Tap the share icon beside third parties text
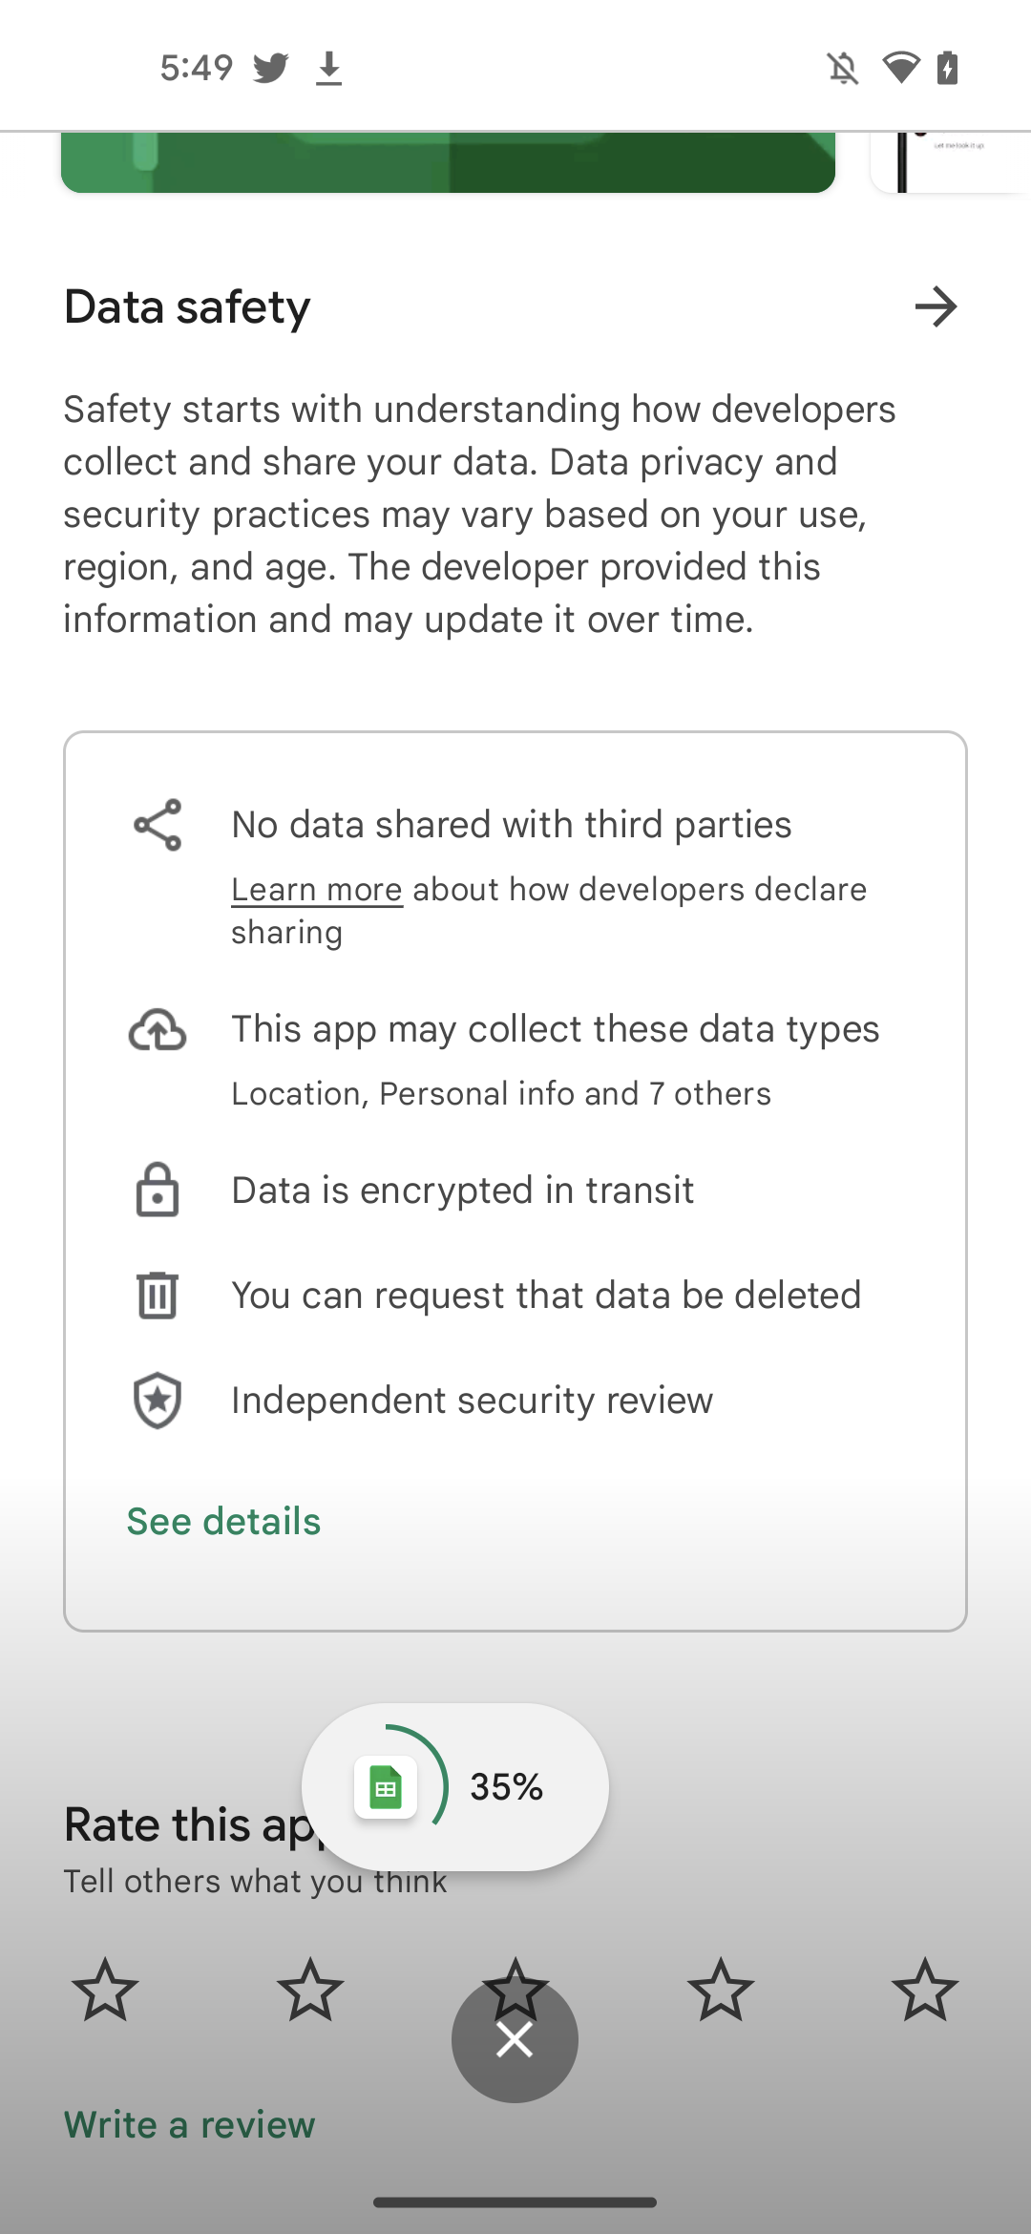The width and height of the screenshot is (1031, 2234). 158,825
